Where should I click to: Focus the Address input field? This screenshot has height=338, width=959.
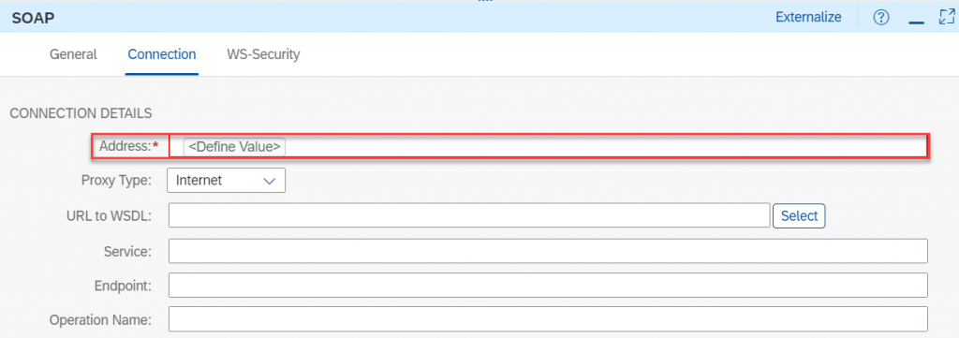[x=548, y=147]
